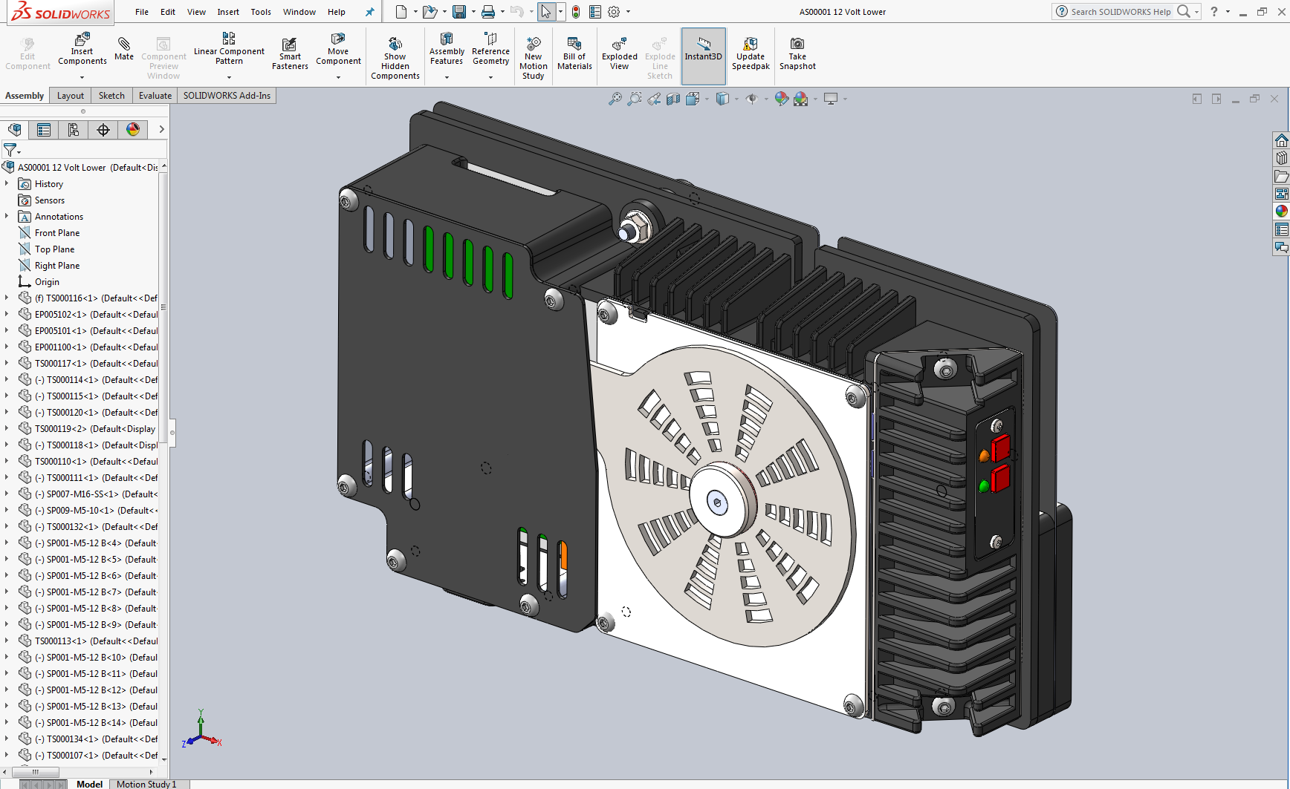This screenshot has width=1290, height=789.
Task: Click Save toolbar icon
Action: [459, 12]
